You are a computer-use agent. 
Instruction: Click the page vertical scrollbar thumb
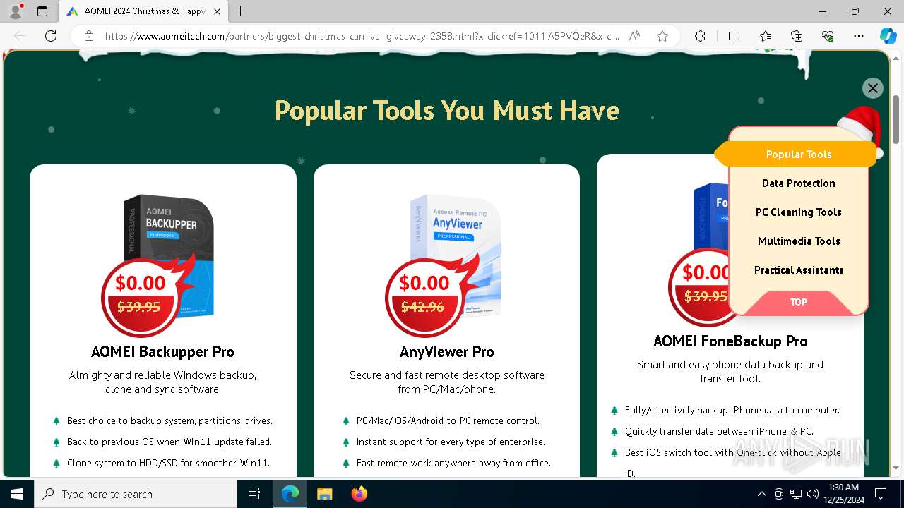click(896, 119)
